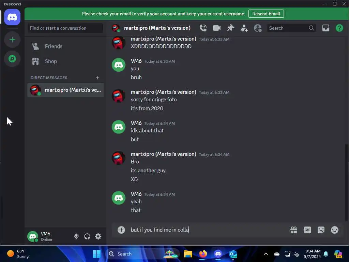Focus the message text input box
Screen dimensions: 349x262
tap(208, 230)
